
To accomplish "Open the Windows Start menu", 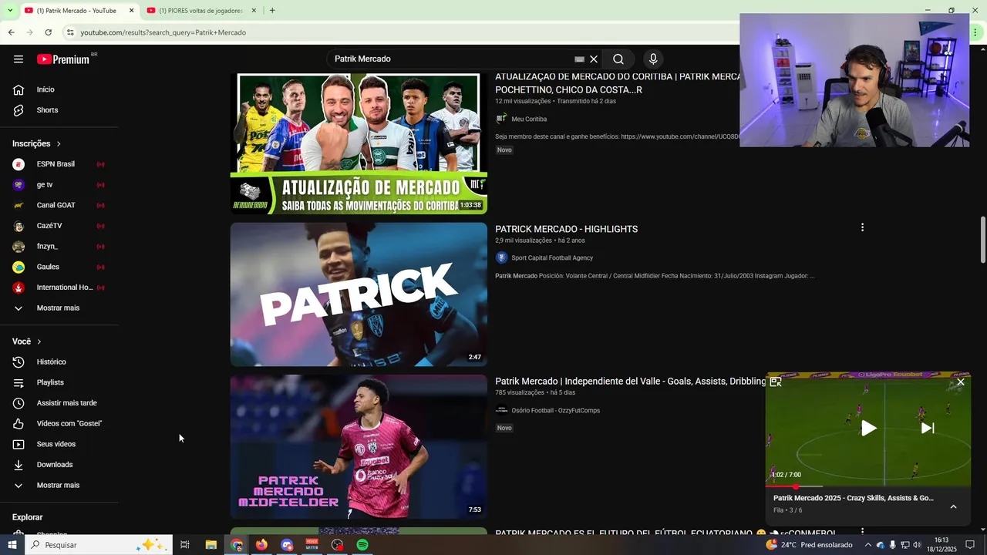I will point(12,545).
